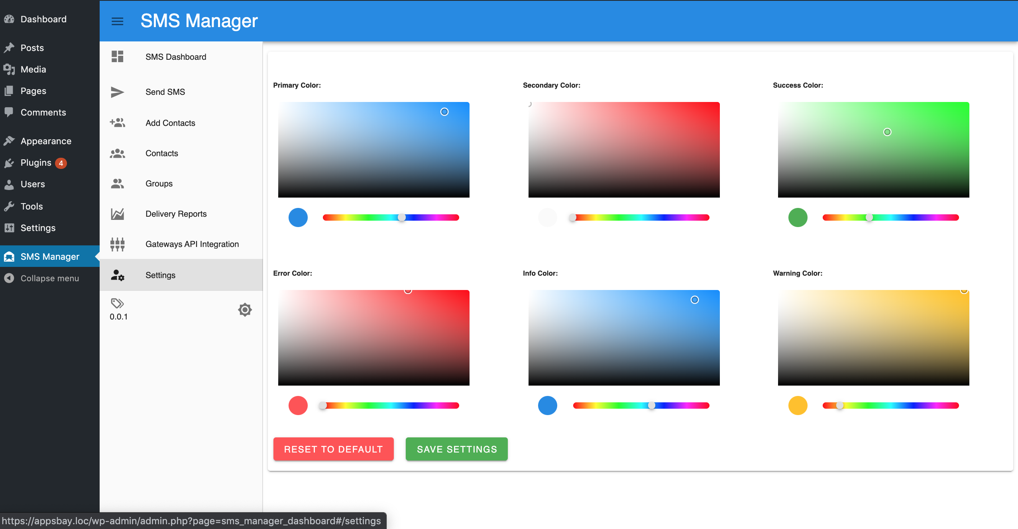
Task: Toggle the brightness theme icon in sidebar
Action: 245,310
